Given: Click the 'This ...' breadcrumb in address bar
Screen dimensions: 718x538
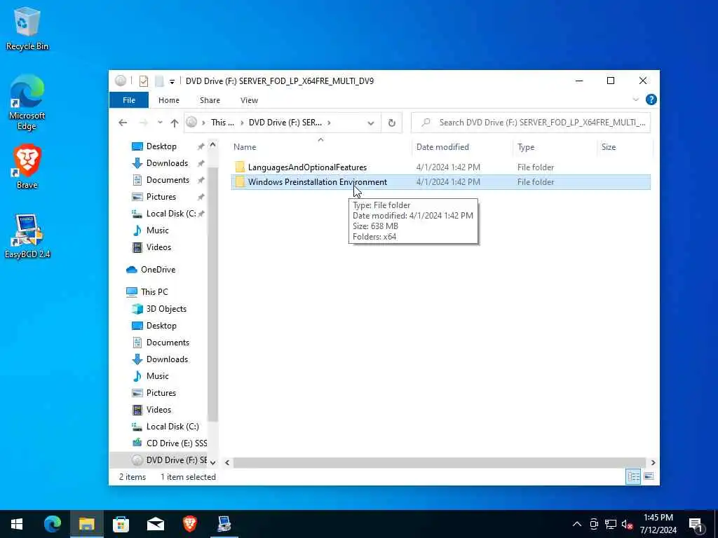Looking at the screenshot, I should click(x=222, y=122).
